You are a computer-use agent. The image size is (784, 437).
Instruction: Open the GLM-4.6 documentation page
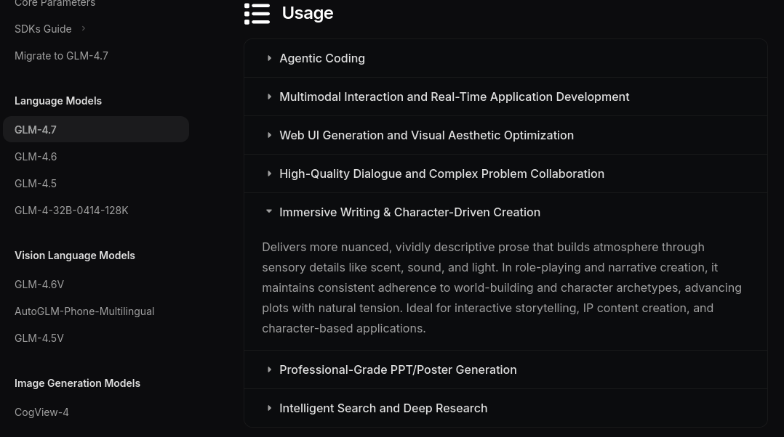coord(36,156)
